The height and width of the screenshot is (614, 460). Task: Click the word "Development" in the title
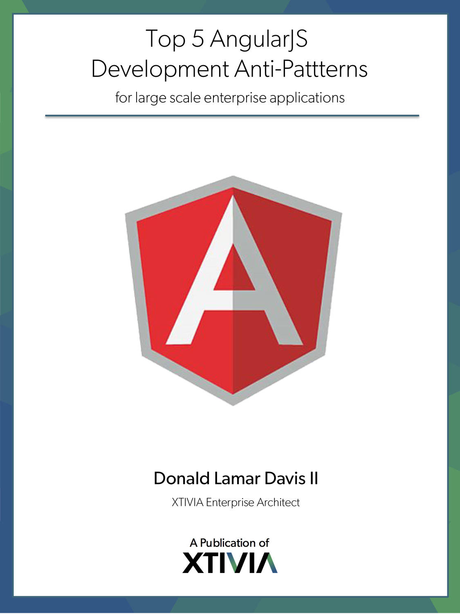tap(159, 69)
